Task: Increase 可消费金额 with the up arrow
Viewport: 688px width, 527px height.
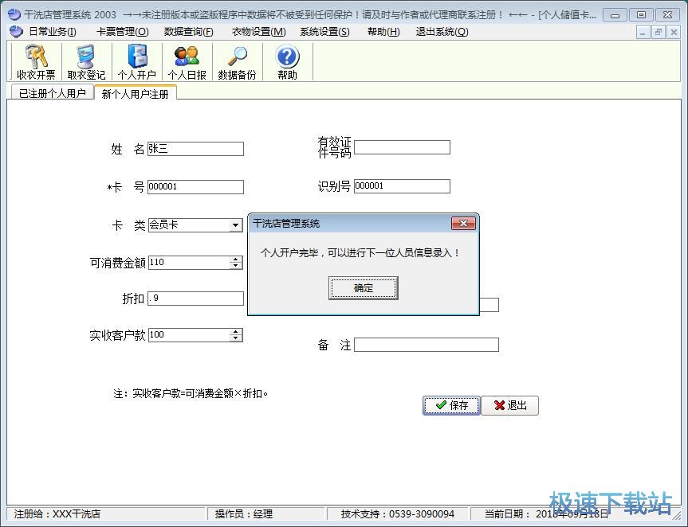Action: [236, 260]
